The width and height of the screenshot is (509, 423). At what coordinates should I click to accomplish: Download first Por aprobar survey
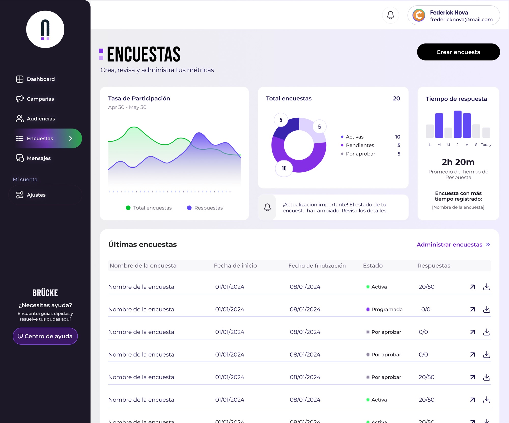pos(487,332)
